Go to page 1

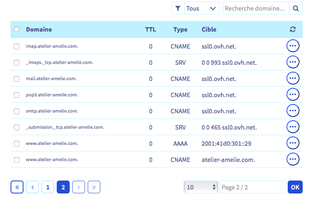tap(48, 187)
